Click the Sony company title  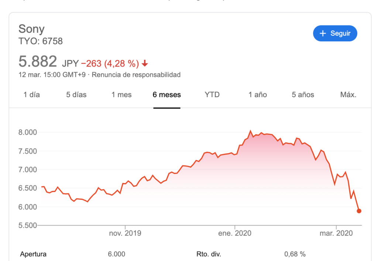(x=32, y=29)
